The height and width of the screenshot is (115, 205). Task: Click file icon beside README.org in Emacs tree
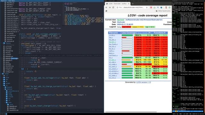pos(4,66)
